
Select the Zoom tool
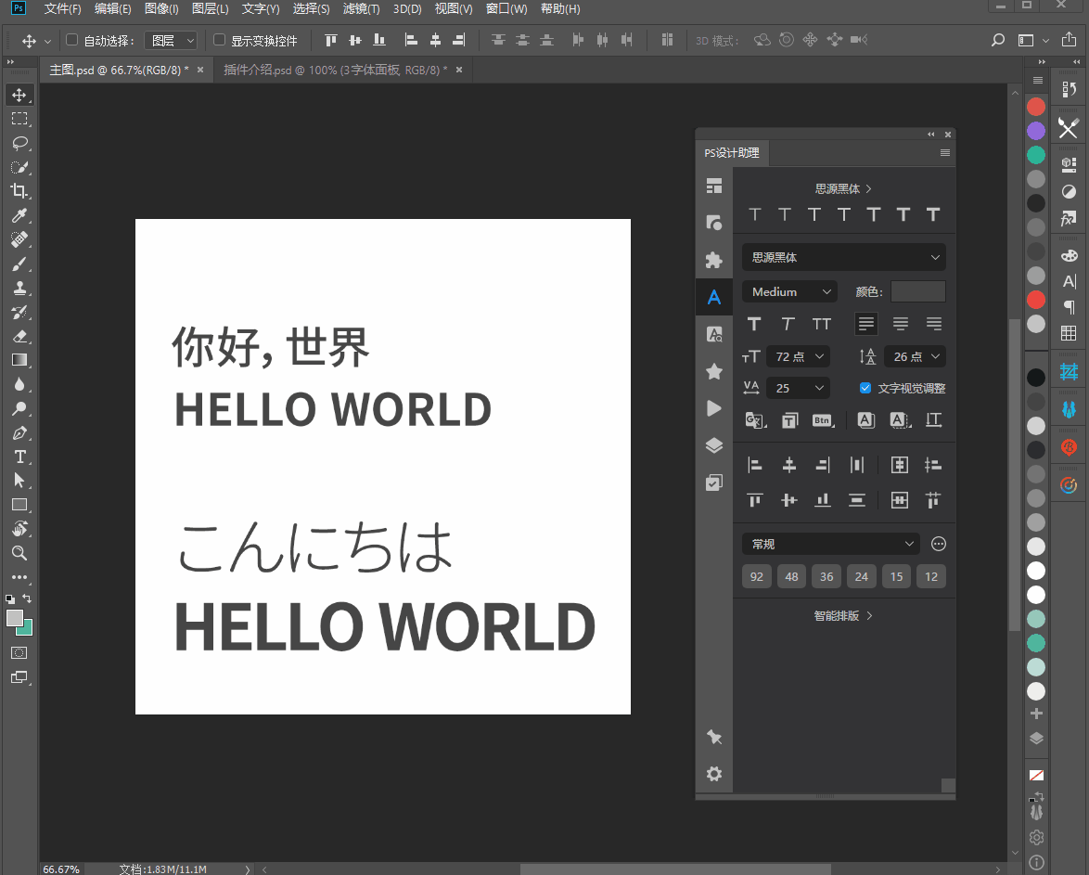(x=19, y=553)
